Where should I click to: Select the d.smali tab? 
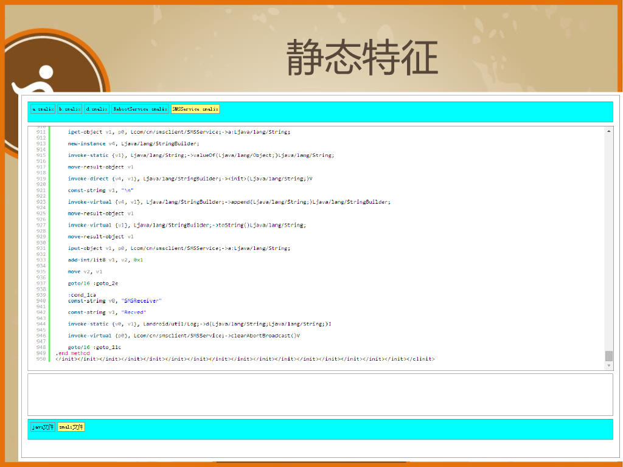[96, 109]
